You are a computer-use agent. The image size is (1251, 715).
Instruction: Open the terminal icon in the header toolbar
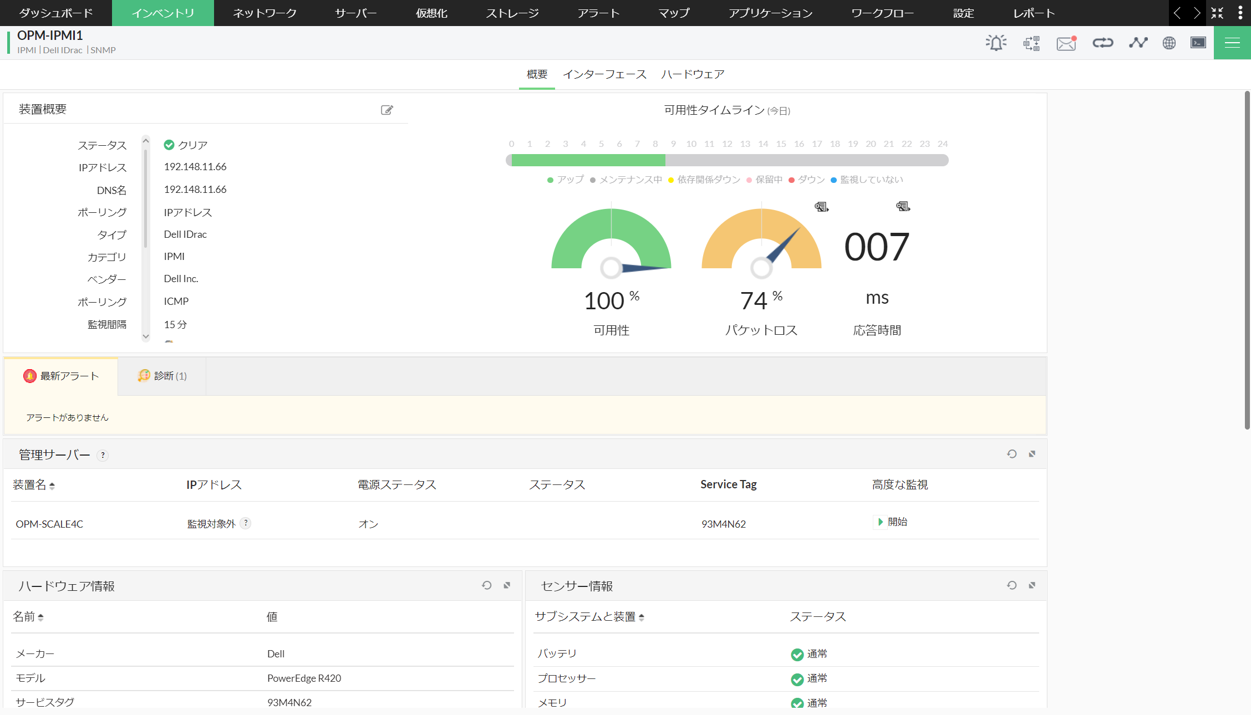coord(1198,42)
